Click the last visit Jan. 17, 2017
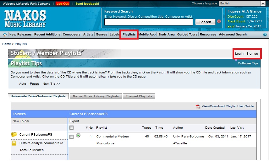The width and height of the screenshot is (269, 161). click(x=241, y=137)
